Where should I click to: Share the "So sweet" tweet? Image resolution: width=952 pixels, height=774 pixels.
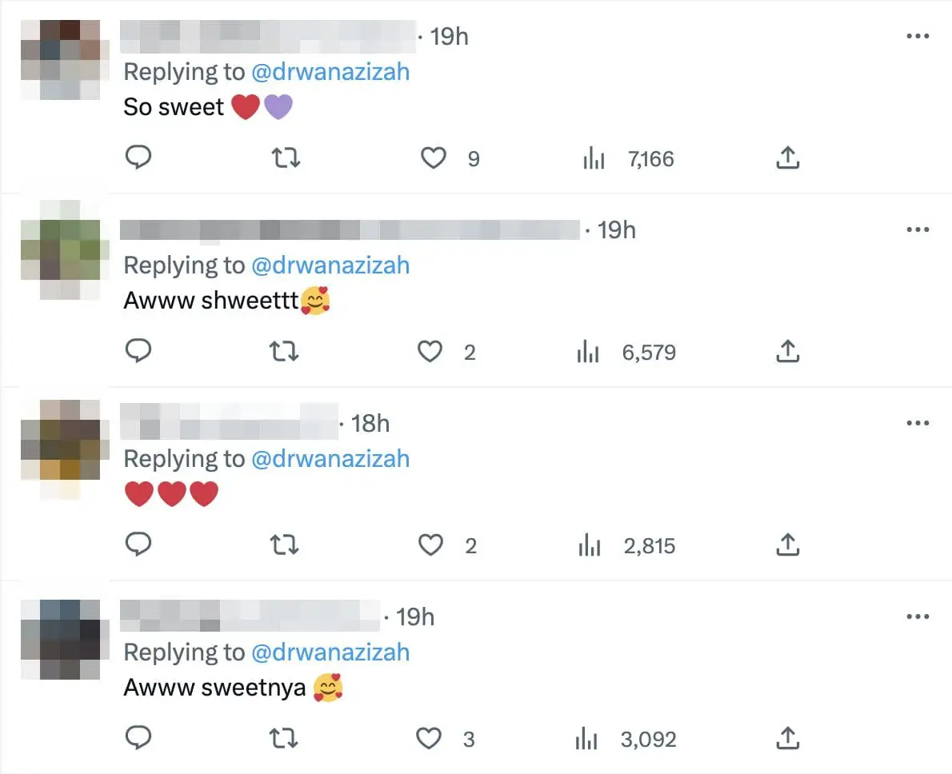[788, 158]
